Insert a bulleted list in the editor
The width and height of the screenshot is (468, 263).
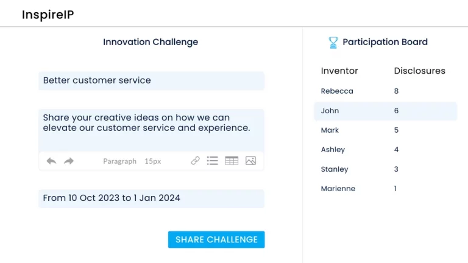click(x=213, y=161)
